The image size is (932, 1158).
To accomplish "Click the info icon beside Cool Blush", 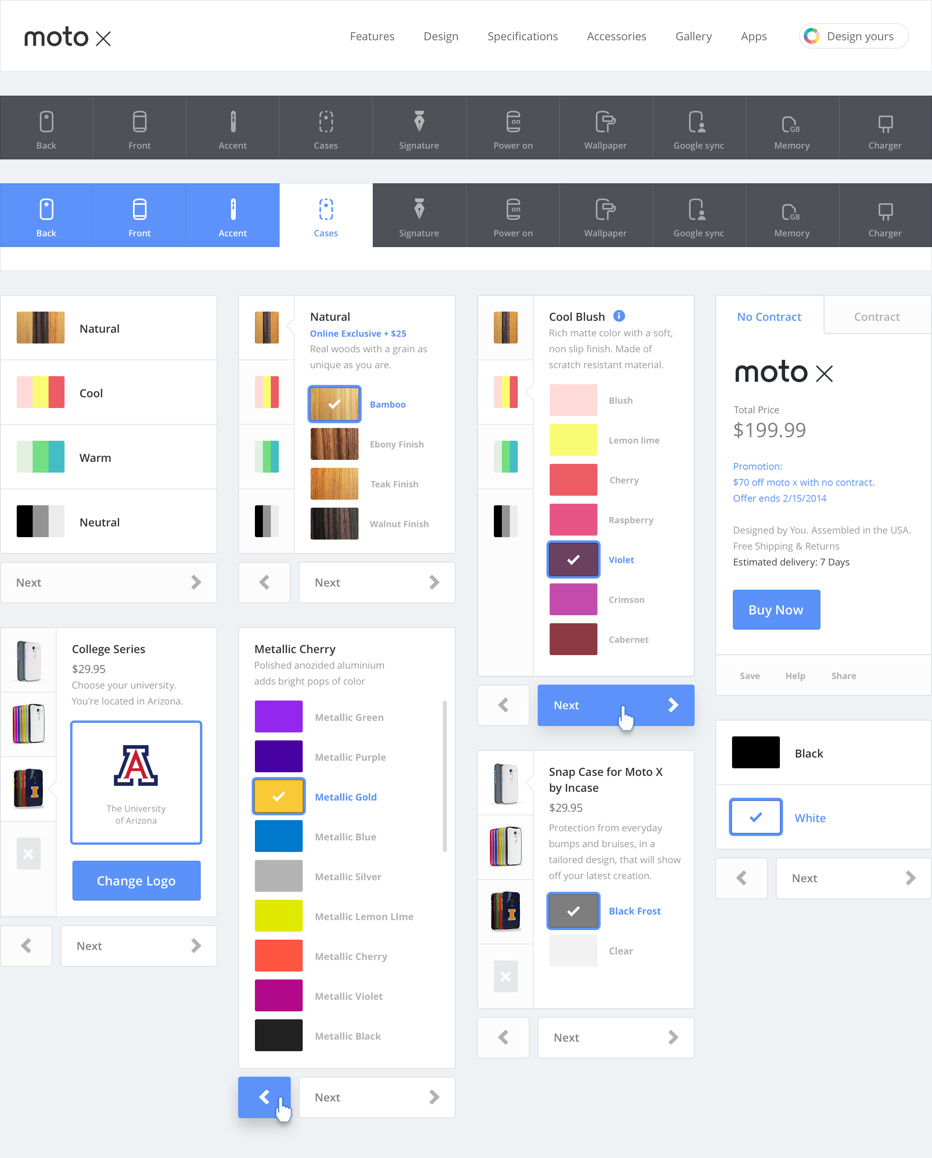I will 619,316.
